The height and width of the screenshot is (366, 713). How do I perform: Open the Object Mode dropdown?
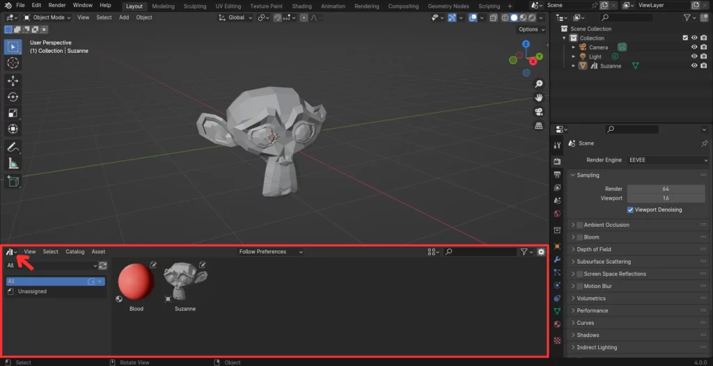tap(47, 17)
